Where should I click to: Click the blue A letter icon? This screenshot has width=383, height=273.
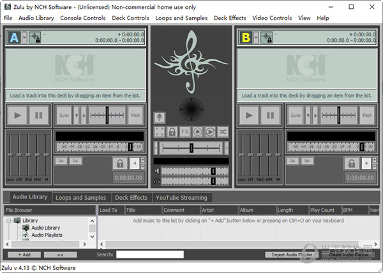15,38
